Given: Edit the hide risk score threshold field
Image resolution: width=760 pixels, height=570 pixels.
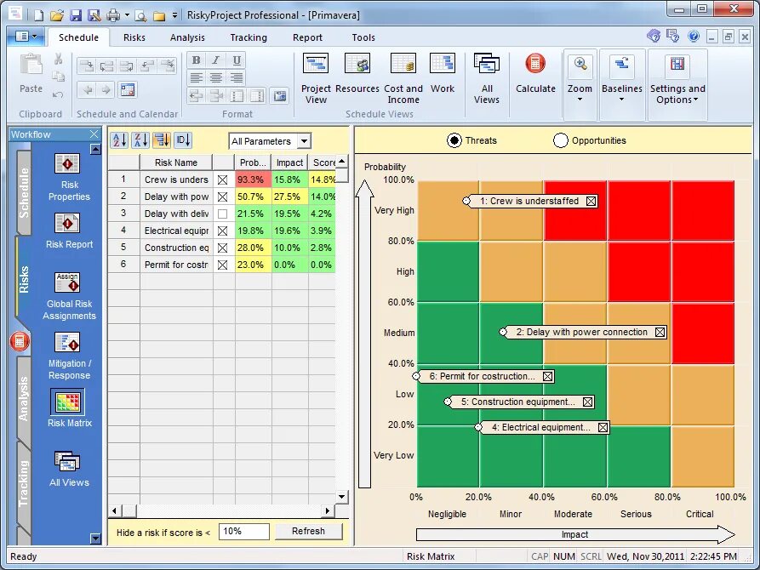Looking at the screenshot, I should pyautogui.click(x=243, y=531).
